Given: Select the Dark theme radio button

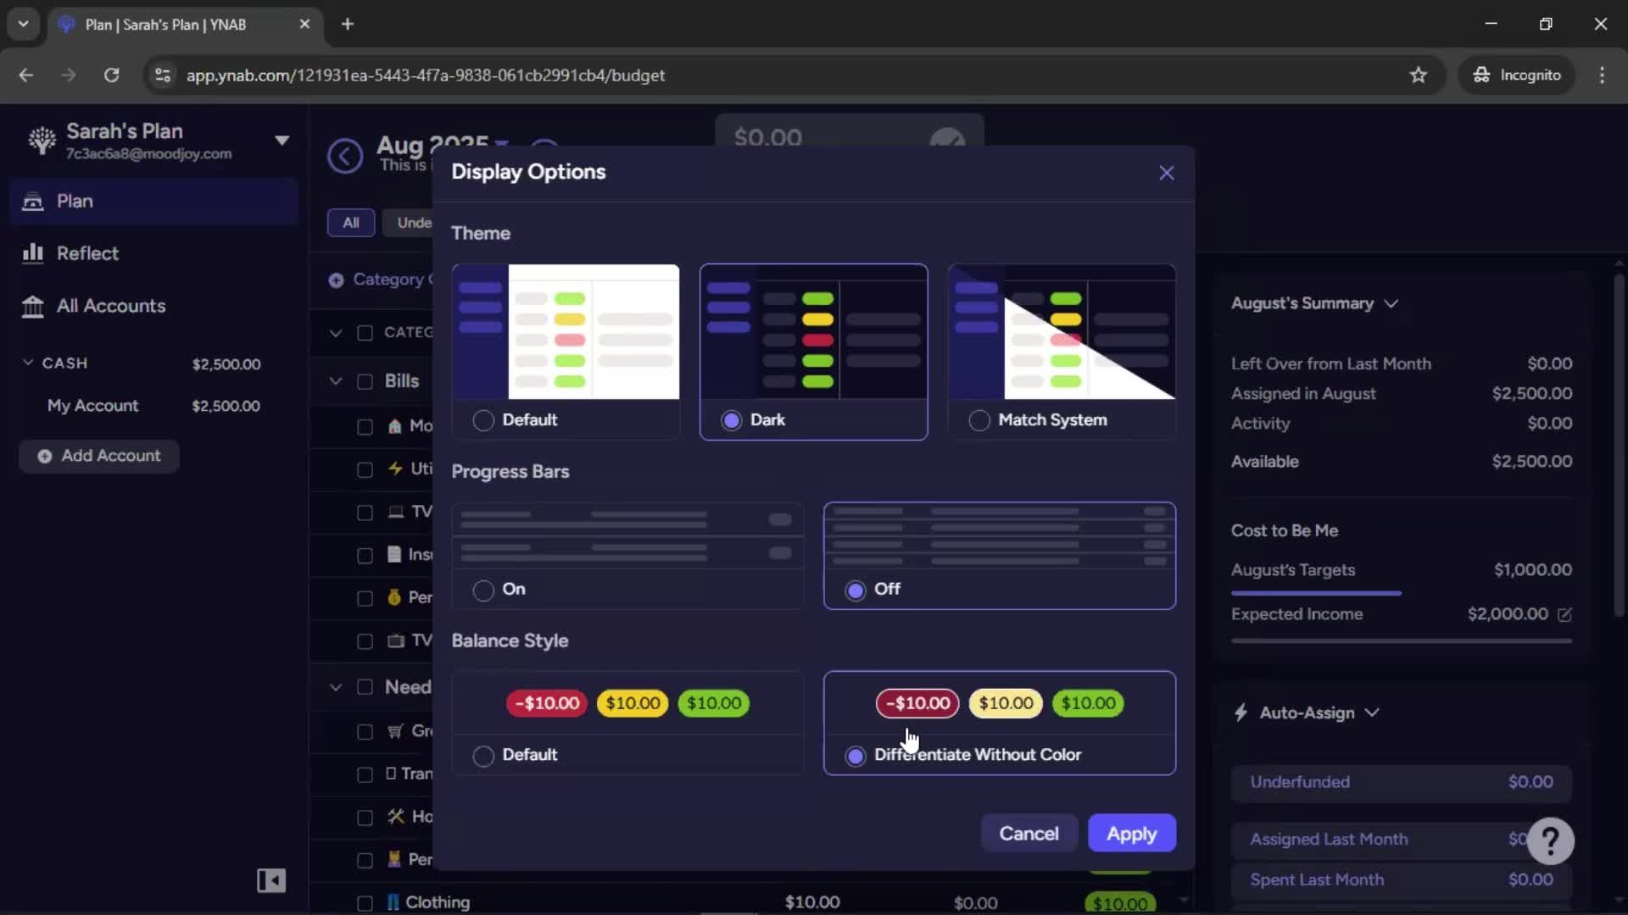Looking at the screenshot, I should pyautogui.click(x=732, y=420).
